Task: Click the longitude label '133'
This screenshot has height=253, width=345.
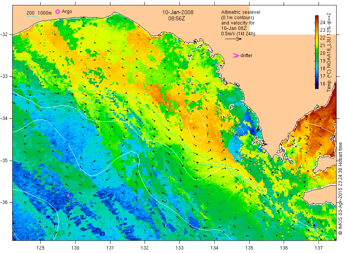Action: click(x=179, y=248)
